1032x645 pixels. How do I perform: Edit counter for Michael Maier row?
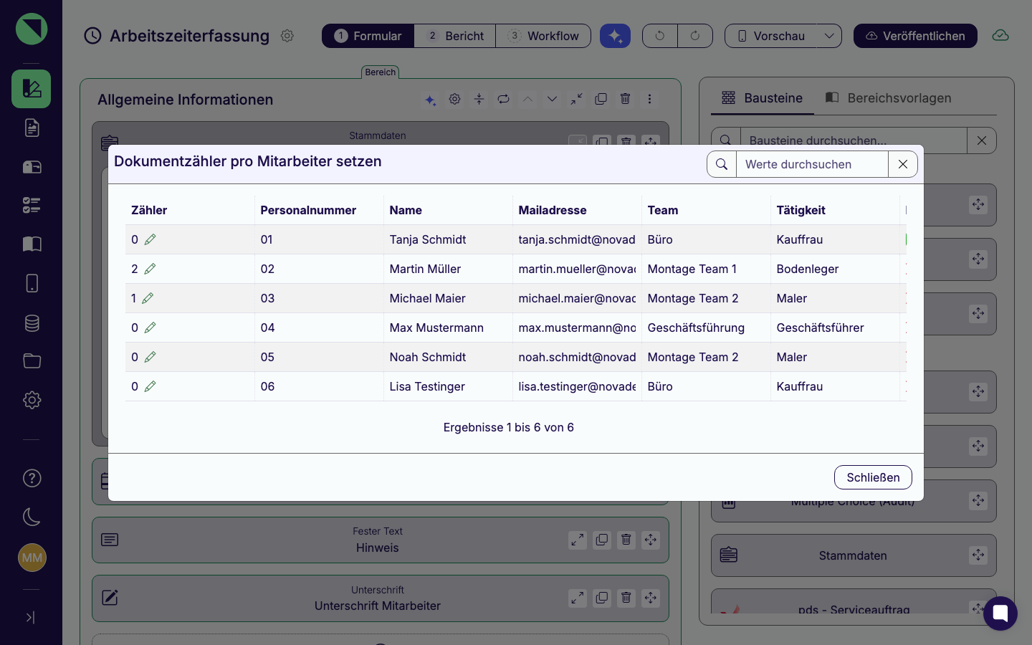(x=148, y=298)
